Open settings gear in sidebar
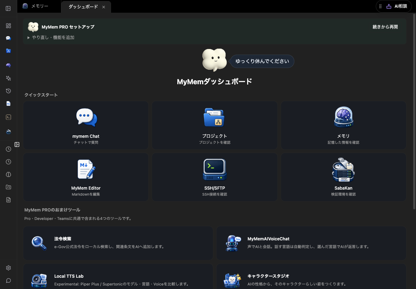This screenshot has height=289, width=416. 8,268
